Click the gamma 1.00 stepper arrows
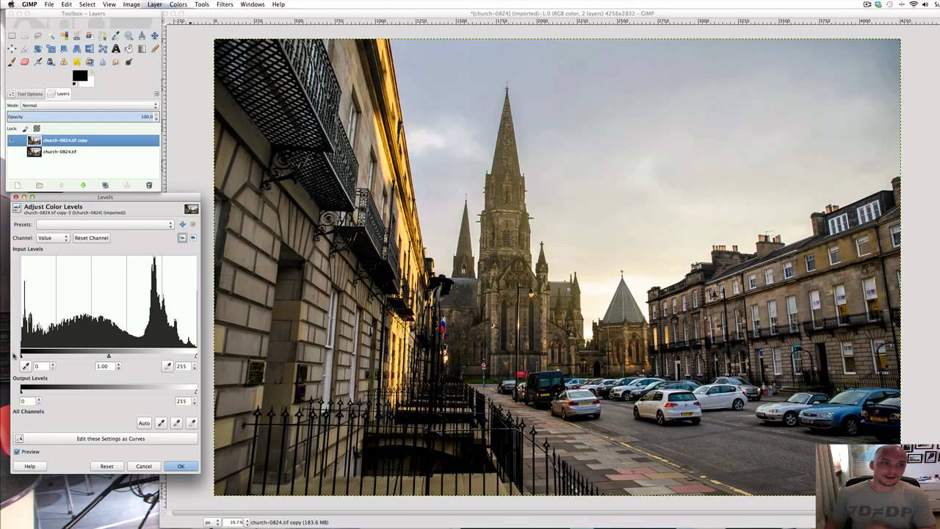This screenshot has width=940, height=529. (118, 366)
